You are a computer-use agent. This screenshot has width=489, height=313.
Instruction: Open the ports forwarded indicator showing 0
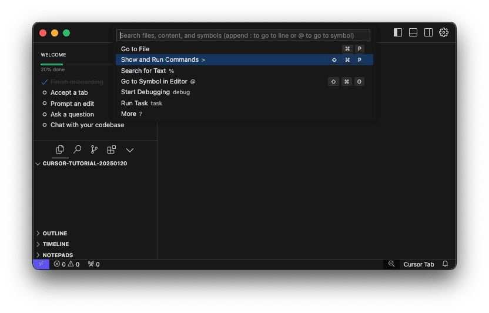(94, 264)
